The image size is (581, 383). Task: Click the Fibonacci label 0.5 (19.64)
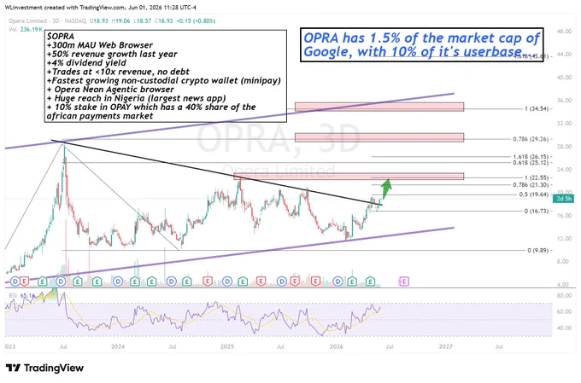point(533,194)
